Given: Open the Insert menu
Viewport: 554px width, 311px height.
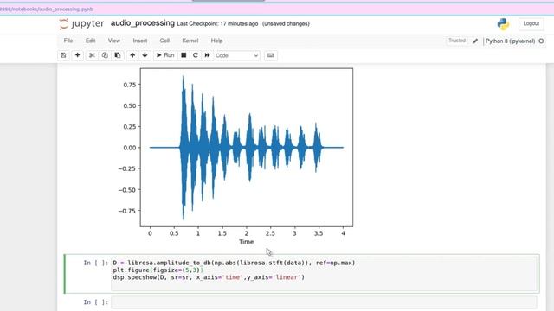Looking at the screenshot, I should [x=140, y=41].
